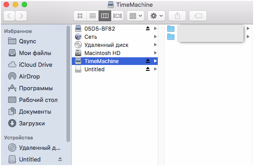
Task: Switch to list view
Action: [93, 16]
